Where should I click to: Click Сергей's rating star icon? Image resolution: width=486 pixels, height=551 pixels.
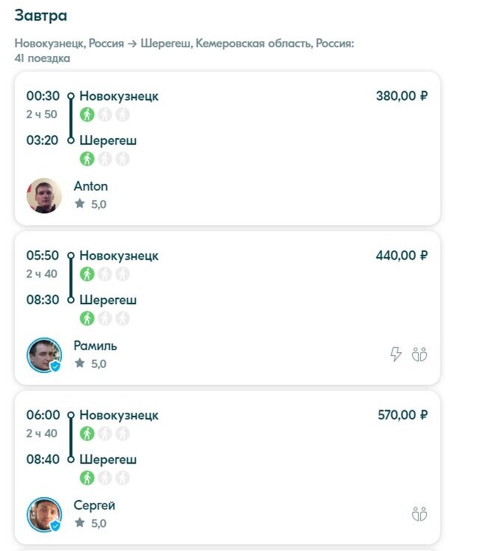pyautogui.click(x=80, y=523)
